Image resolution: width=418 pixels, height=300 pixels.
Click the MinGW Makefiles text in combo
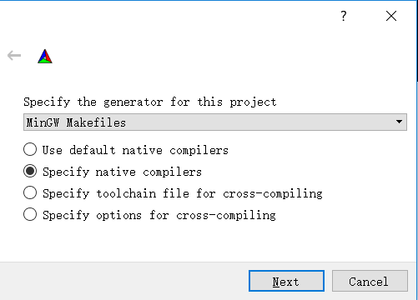pyautogui.click(x=76, y=122)
